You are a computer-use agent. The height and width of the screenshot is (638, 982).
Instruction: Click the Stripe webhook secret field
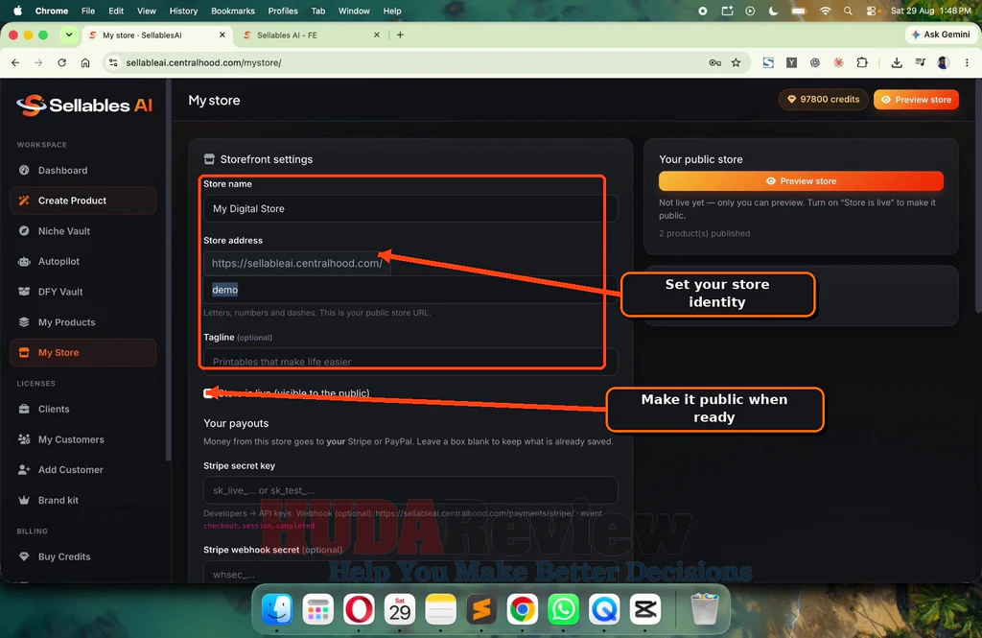410,574
